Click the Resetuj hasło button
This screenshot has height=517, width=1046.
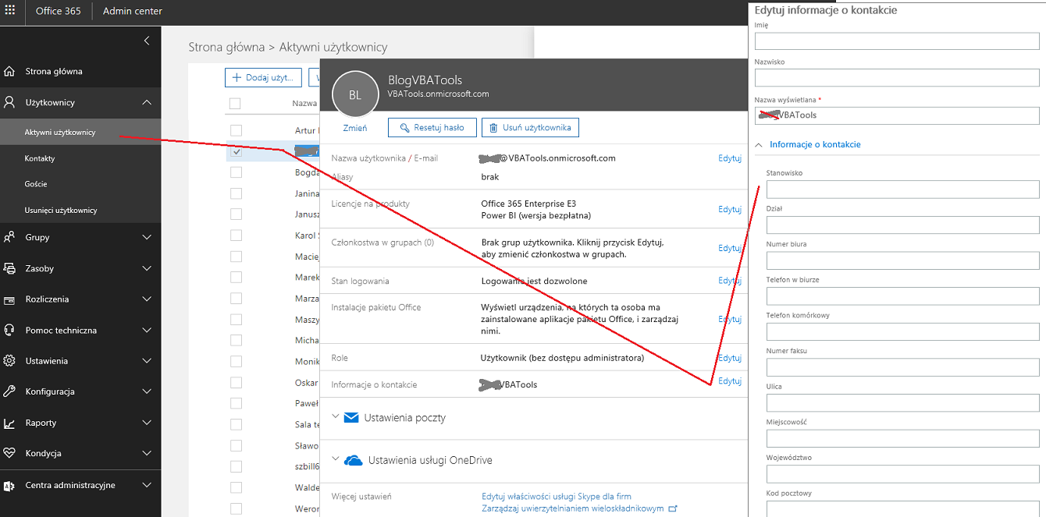point(432,127)
